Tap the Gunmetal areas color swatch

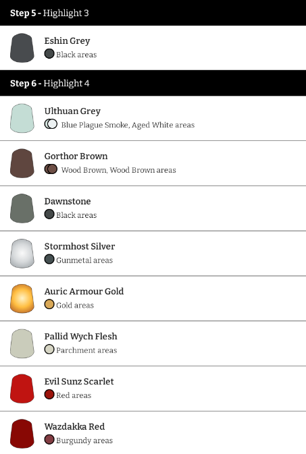click(x=49, y=259)
